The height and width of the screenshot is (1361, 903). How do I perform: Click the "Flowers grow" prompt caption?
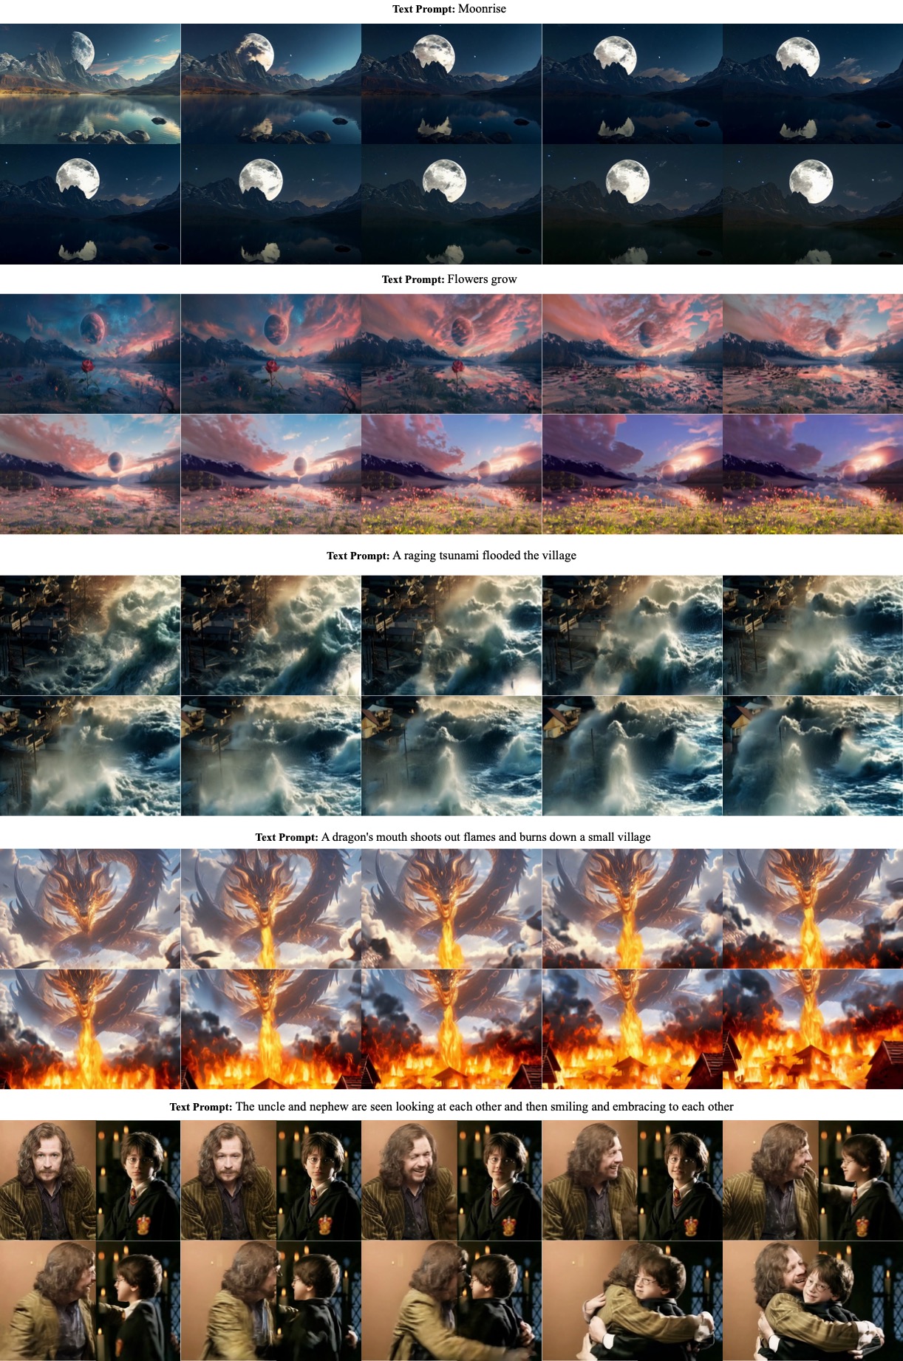pyautogui.click(x=449, y=279)
